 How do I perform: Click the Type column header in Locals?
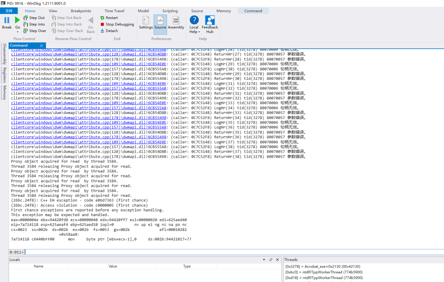[187, 266]
